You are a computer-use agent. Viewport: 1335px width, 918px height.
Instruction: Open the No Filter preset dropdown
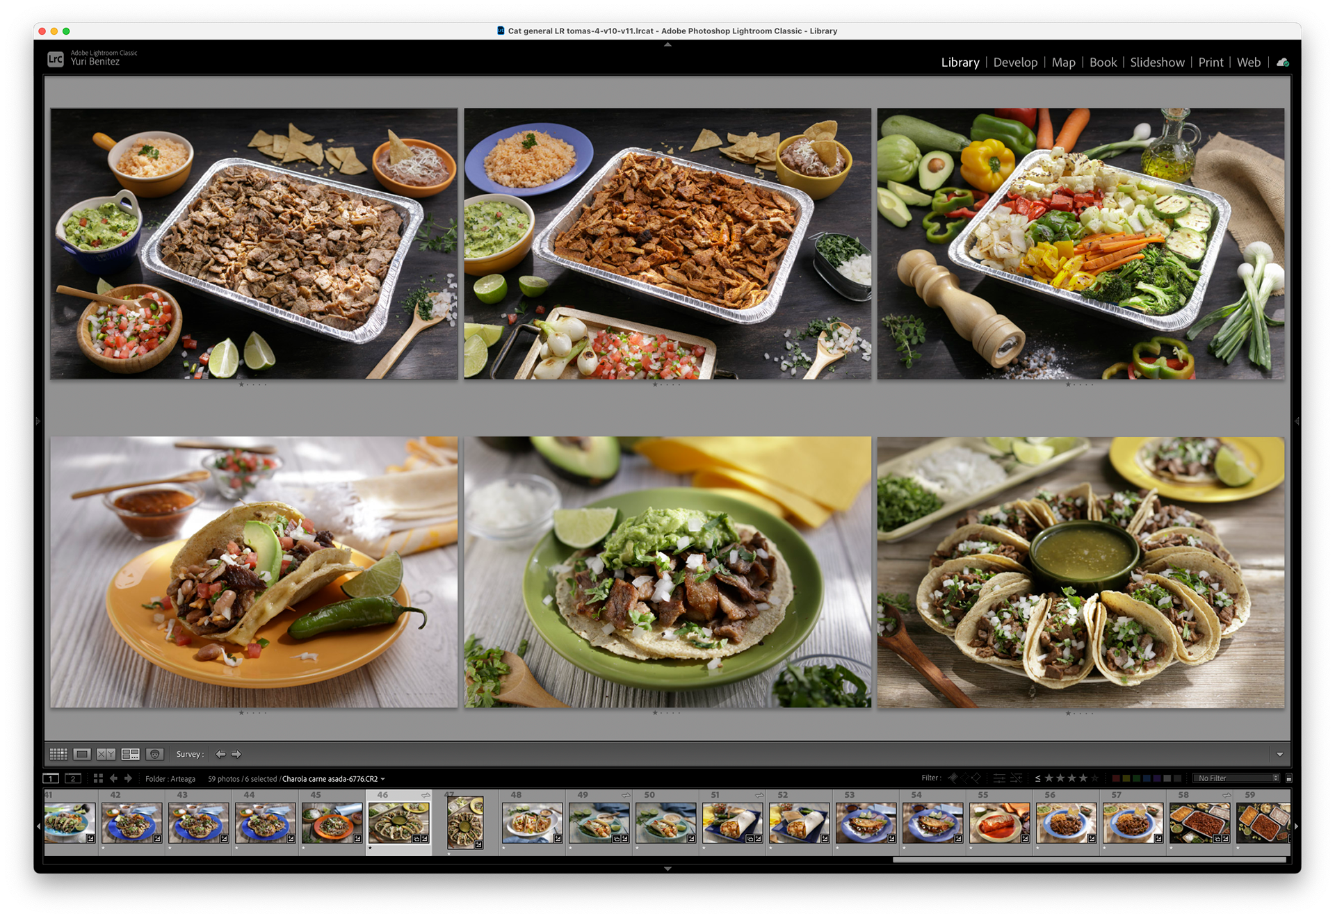click(x=1238, y=778)
